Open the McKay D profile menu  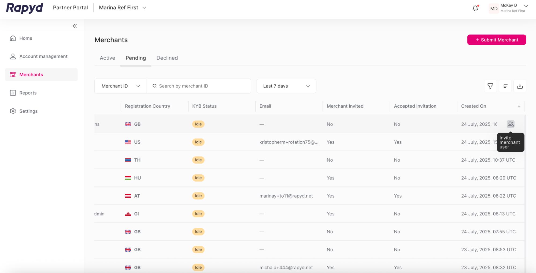509,8
